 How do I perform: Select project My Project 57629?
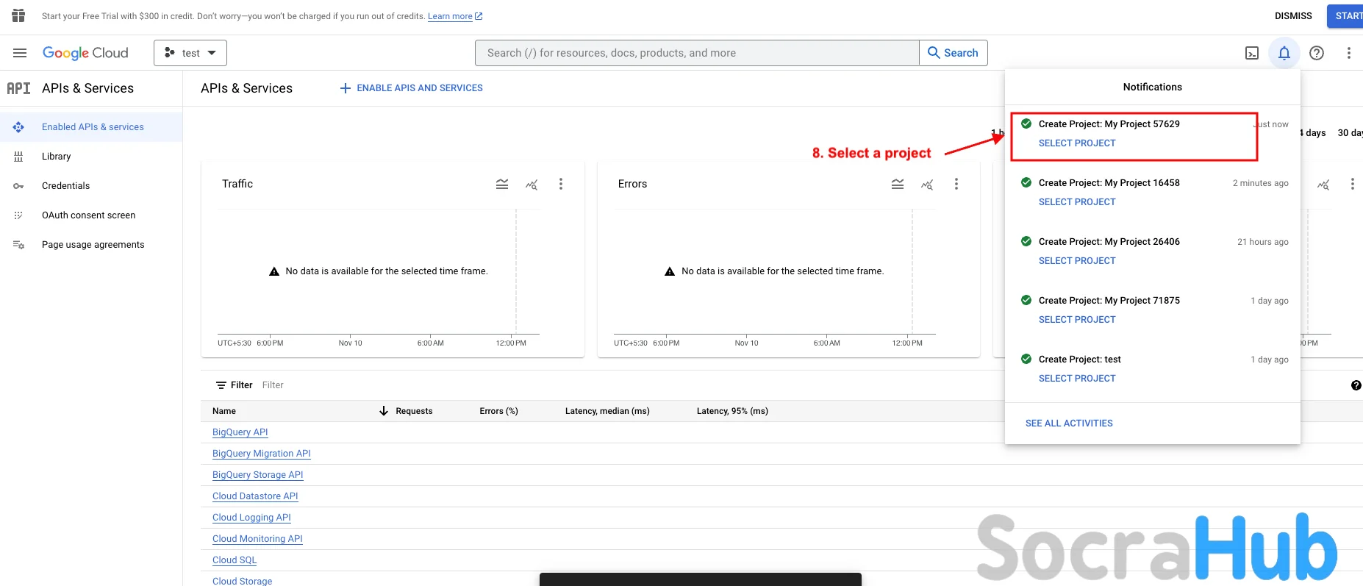coord(1076,143)
